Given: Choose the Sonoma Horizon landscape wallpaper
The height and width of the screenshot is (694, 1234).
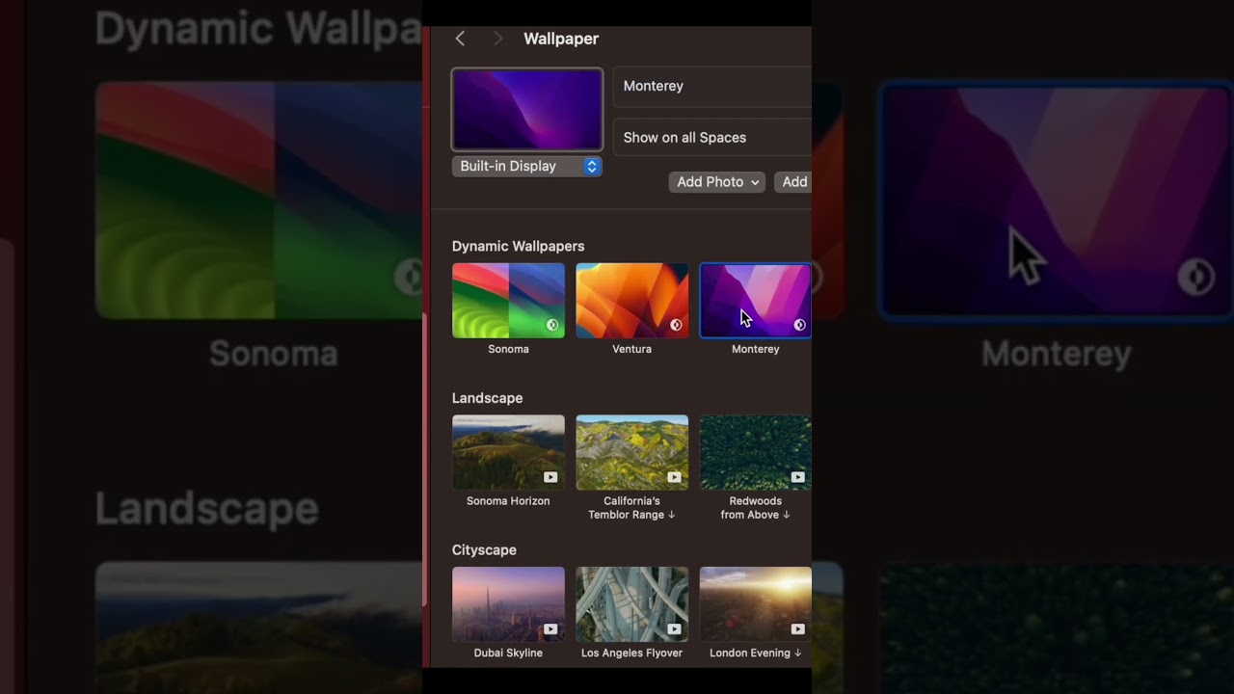Looking at the screenshot, I should click(508, 452).
